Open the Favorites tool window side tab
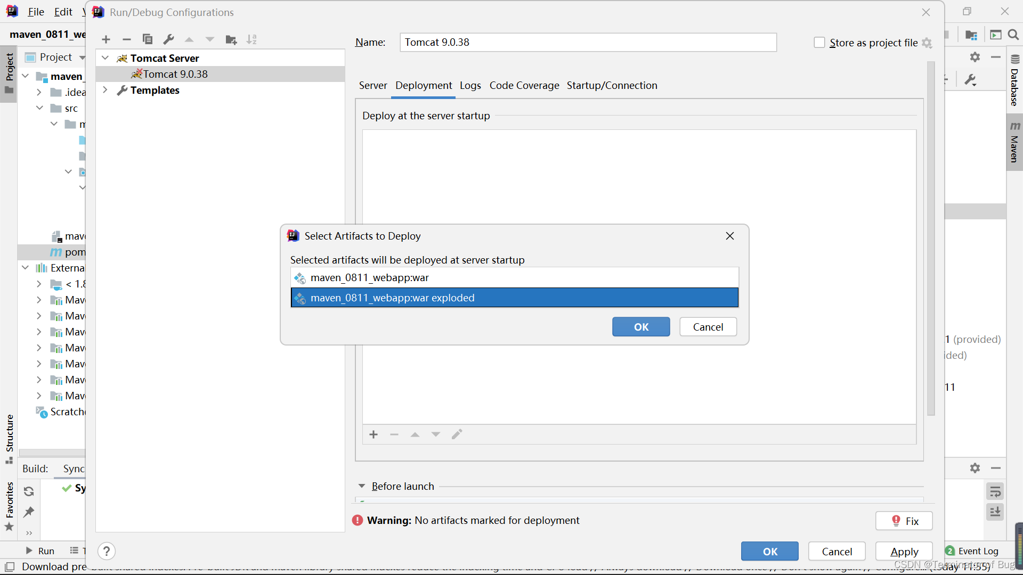The width and height of the screenshot is (1023, 575). pyautogui.click(x=9, y=506)
